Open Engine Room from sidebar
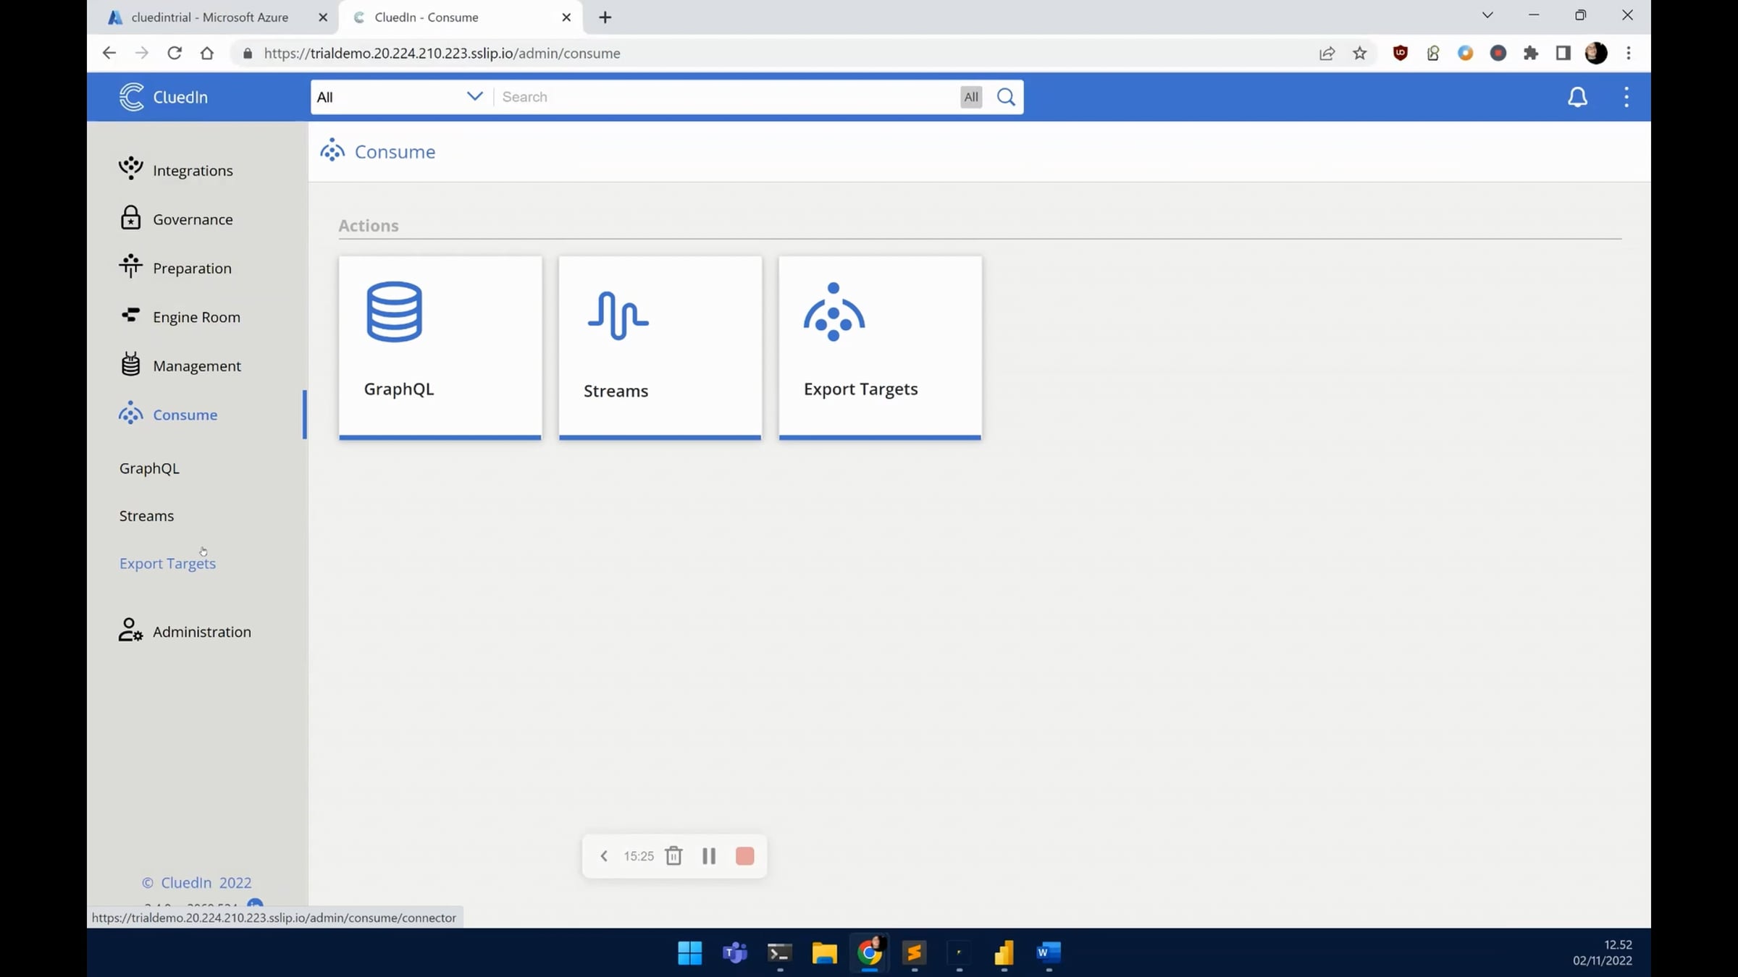Image resolution: width=1738 pixels, height=977 pixels. pos(196,317)
